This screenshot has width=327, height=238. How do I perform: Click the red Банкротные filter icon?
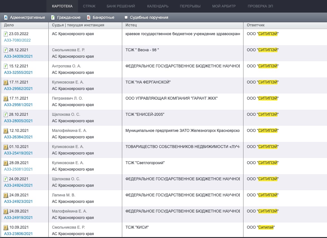click(89, 17)
